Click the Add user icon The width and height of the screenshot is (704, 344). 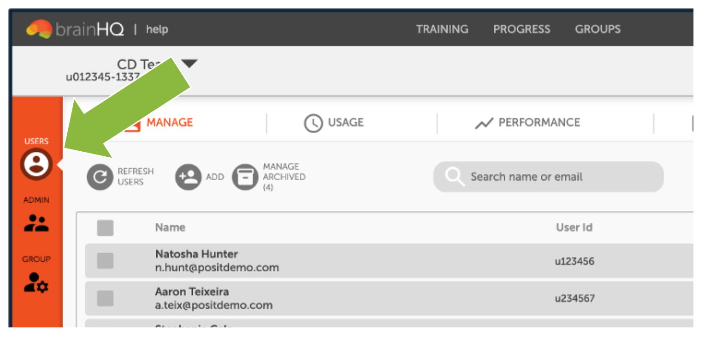[188, 177]
